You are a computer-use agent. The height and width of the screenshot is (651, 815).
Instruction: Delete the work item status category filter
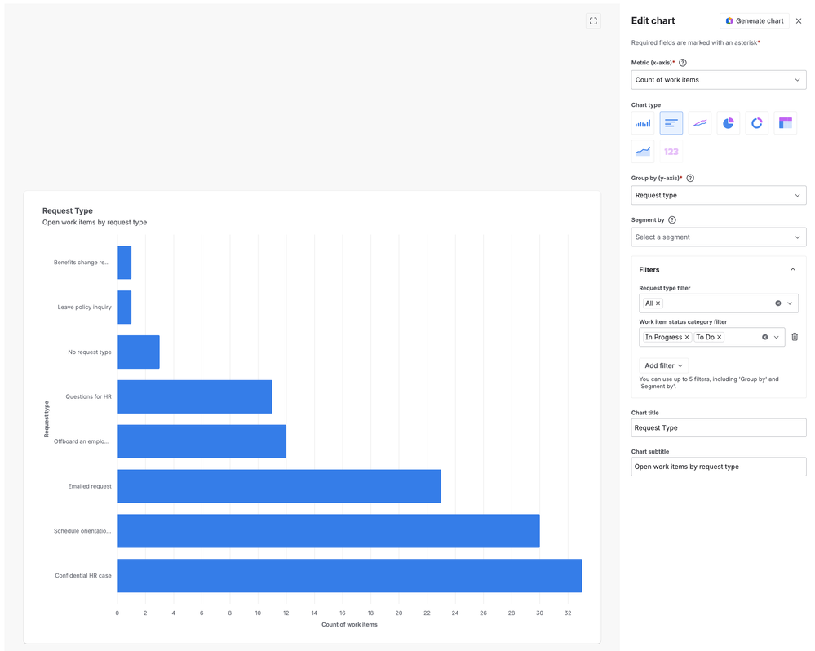(795, 337)
